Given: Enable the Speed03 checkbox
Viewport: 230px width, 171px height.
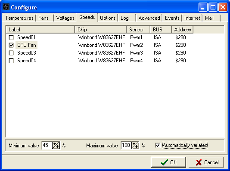Looking at the screenshot, I should tap(11, 53).
